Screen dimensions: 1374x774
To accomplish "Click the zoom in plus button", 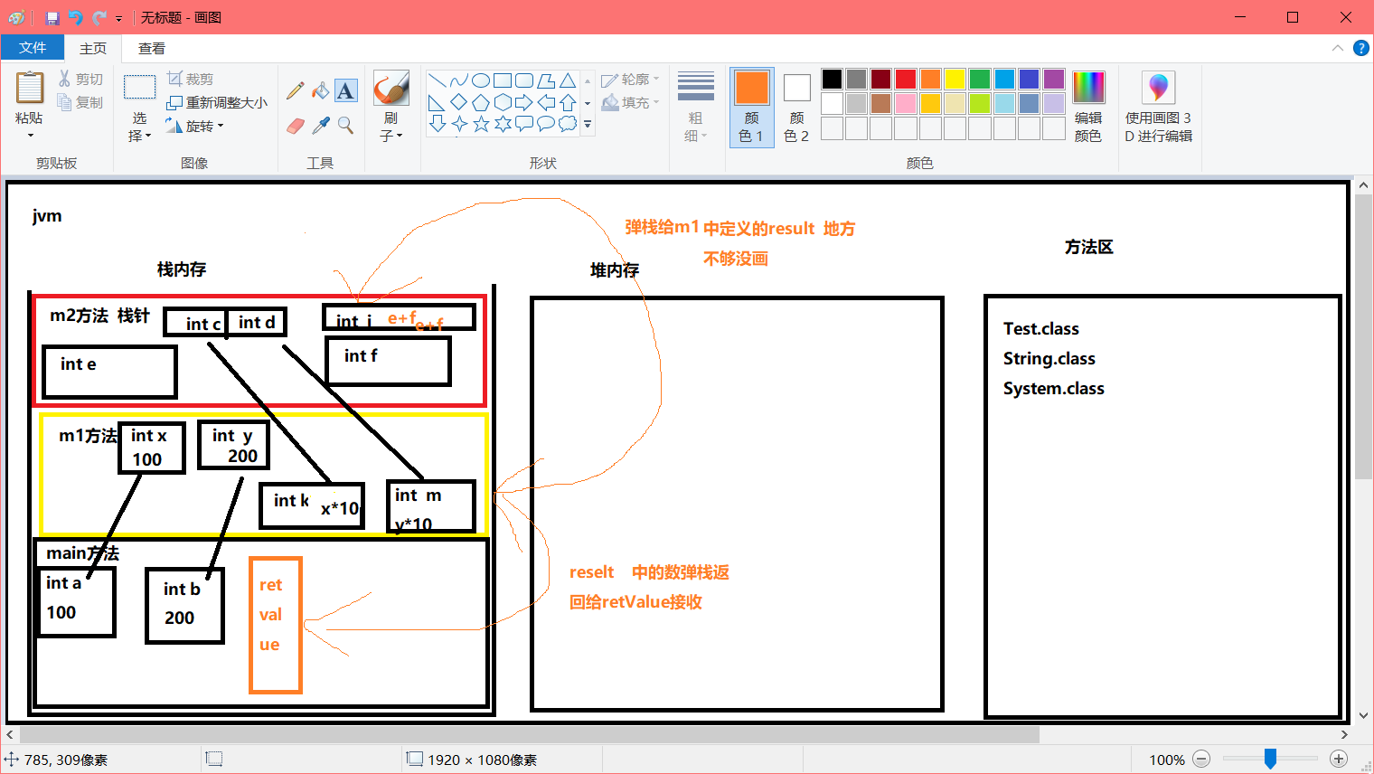I will pyautogui.click(x=1339, y=760).
